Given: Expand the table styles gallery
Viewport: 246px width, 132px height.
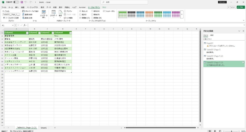Looking at the screenshot, I should [x=182, y=14].
